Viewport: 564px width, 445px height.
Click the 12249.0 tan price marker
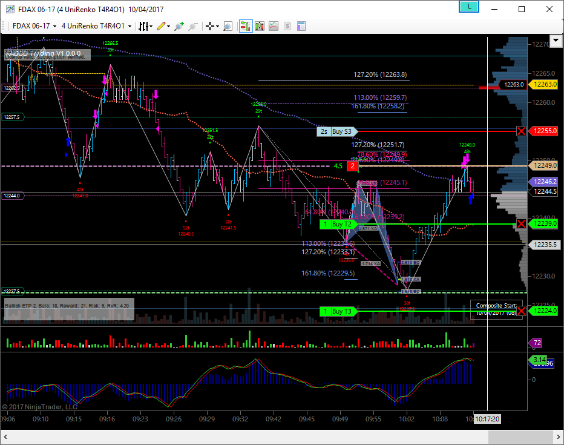point(545,165)
